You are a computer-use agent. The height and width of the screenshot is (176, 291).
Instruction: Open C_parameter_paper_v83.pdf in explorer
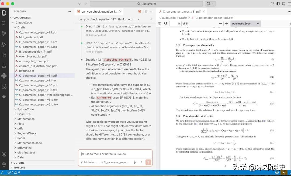point(38,32)
